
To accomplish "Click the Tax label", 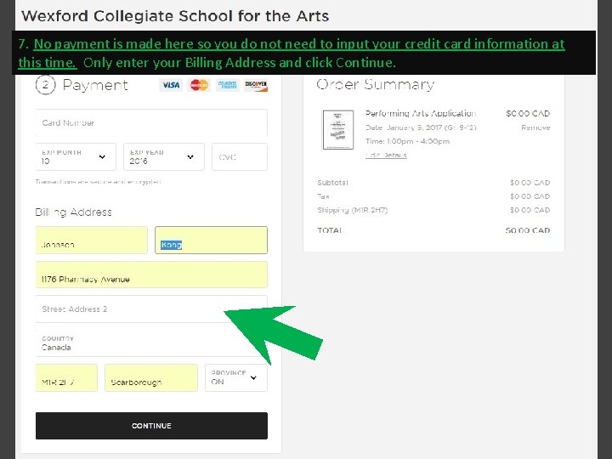I will tap(324, 196).
